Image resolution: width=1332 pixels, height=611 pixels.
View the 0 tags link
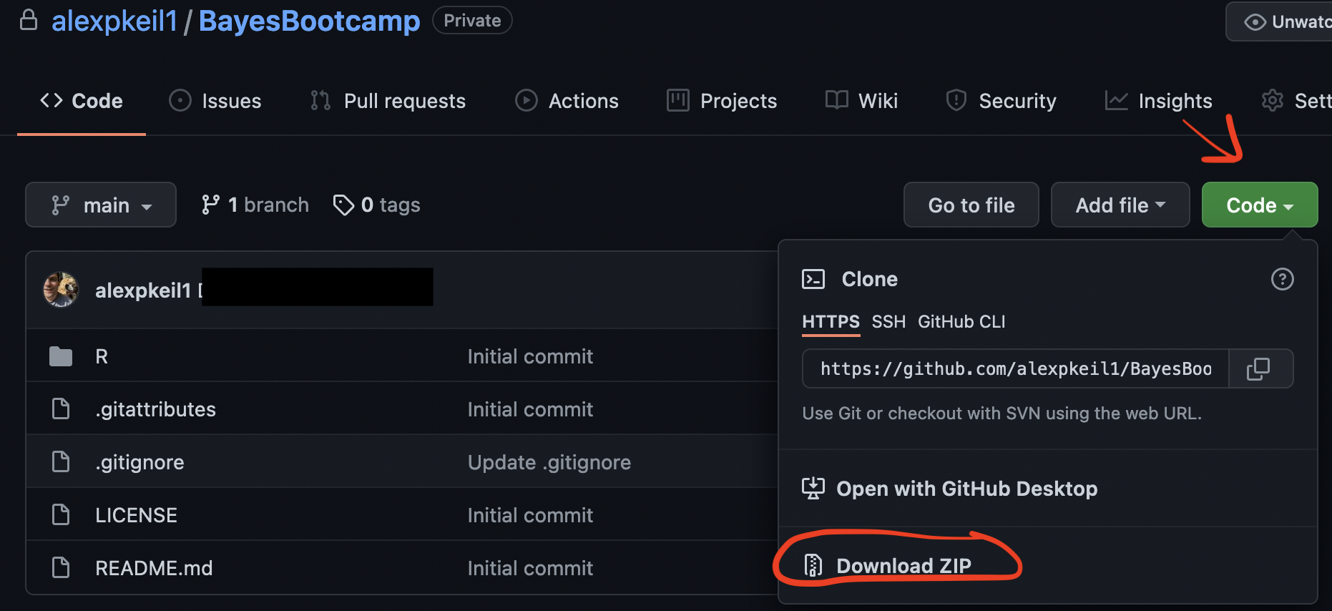(x=377, y=205)
